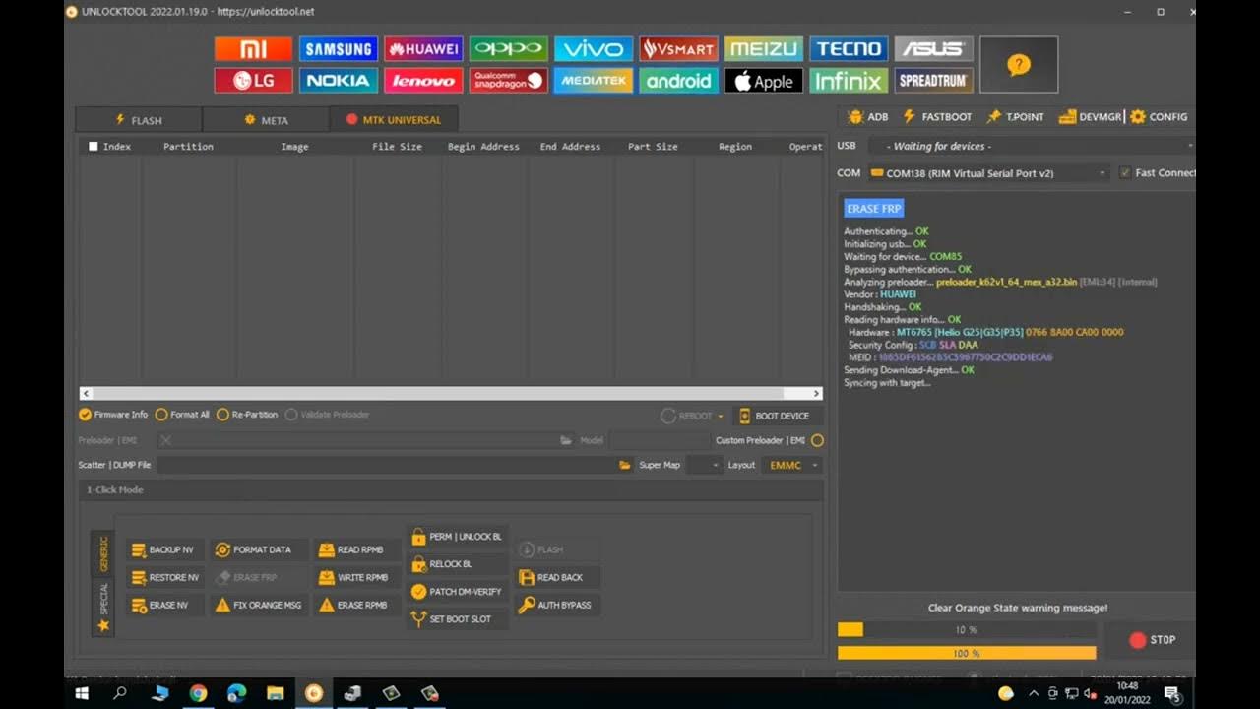
Task: Open the Apple brand section
Action: [x=763, y=81]
